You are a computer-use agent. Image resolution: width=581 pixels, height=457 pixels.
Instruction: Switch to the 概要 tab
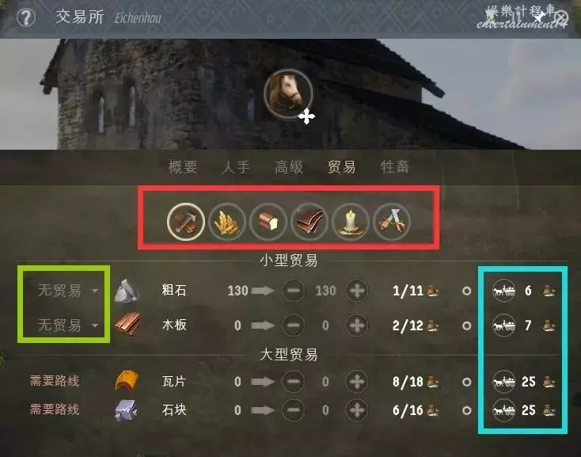point(183,167)
